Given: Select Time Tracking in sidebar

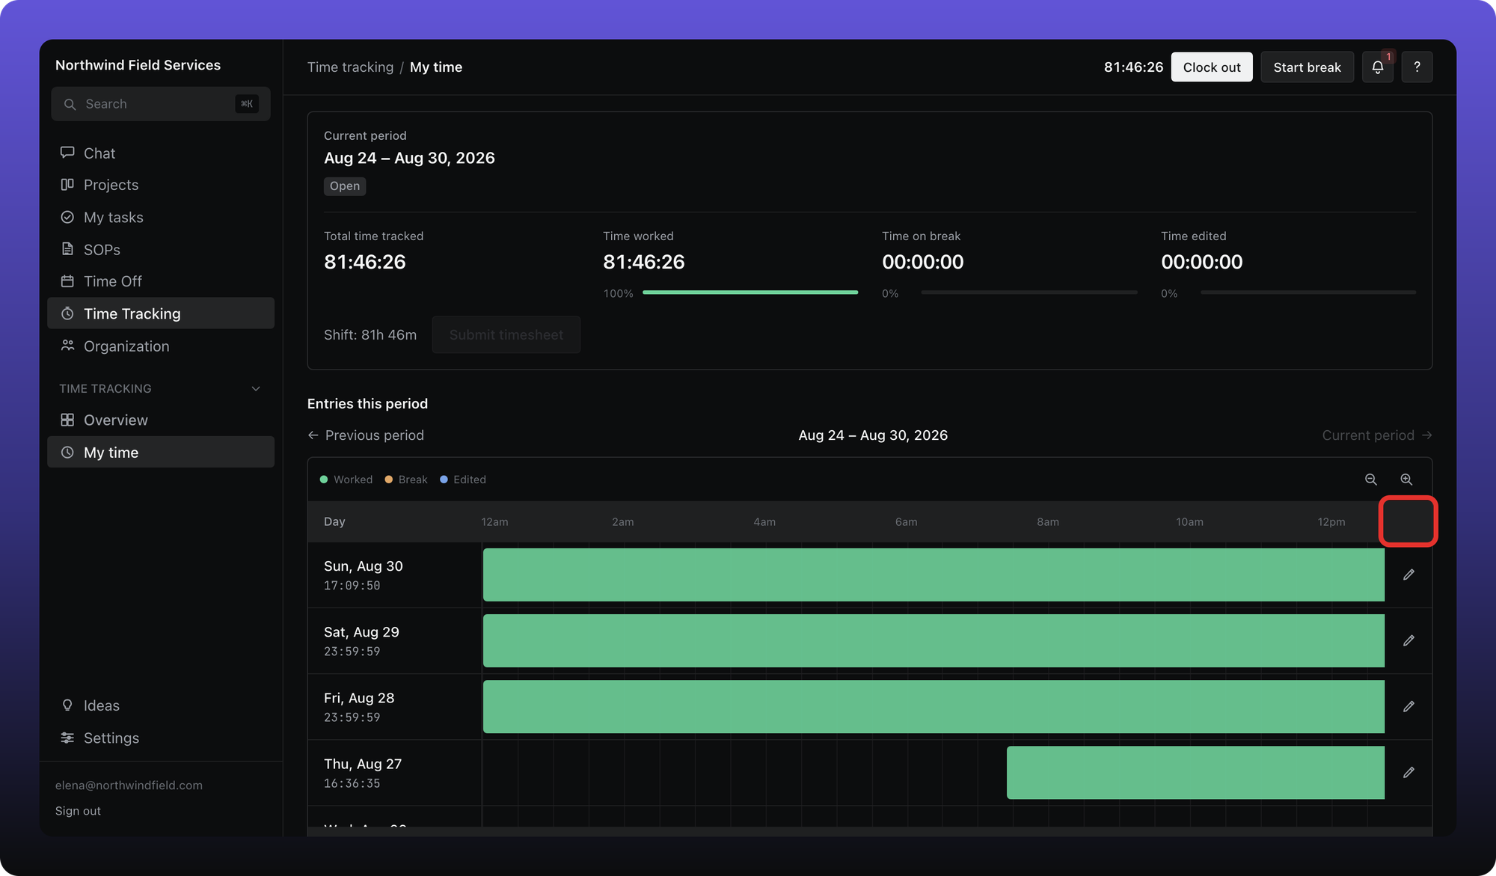Looking at the screenshot, I should tap(161, 313).
